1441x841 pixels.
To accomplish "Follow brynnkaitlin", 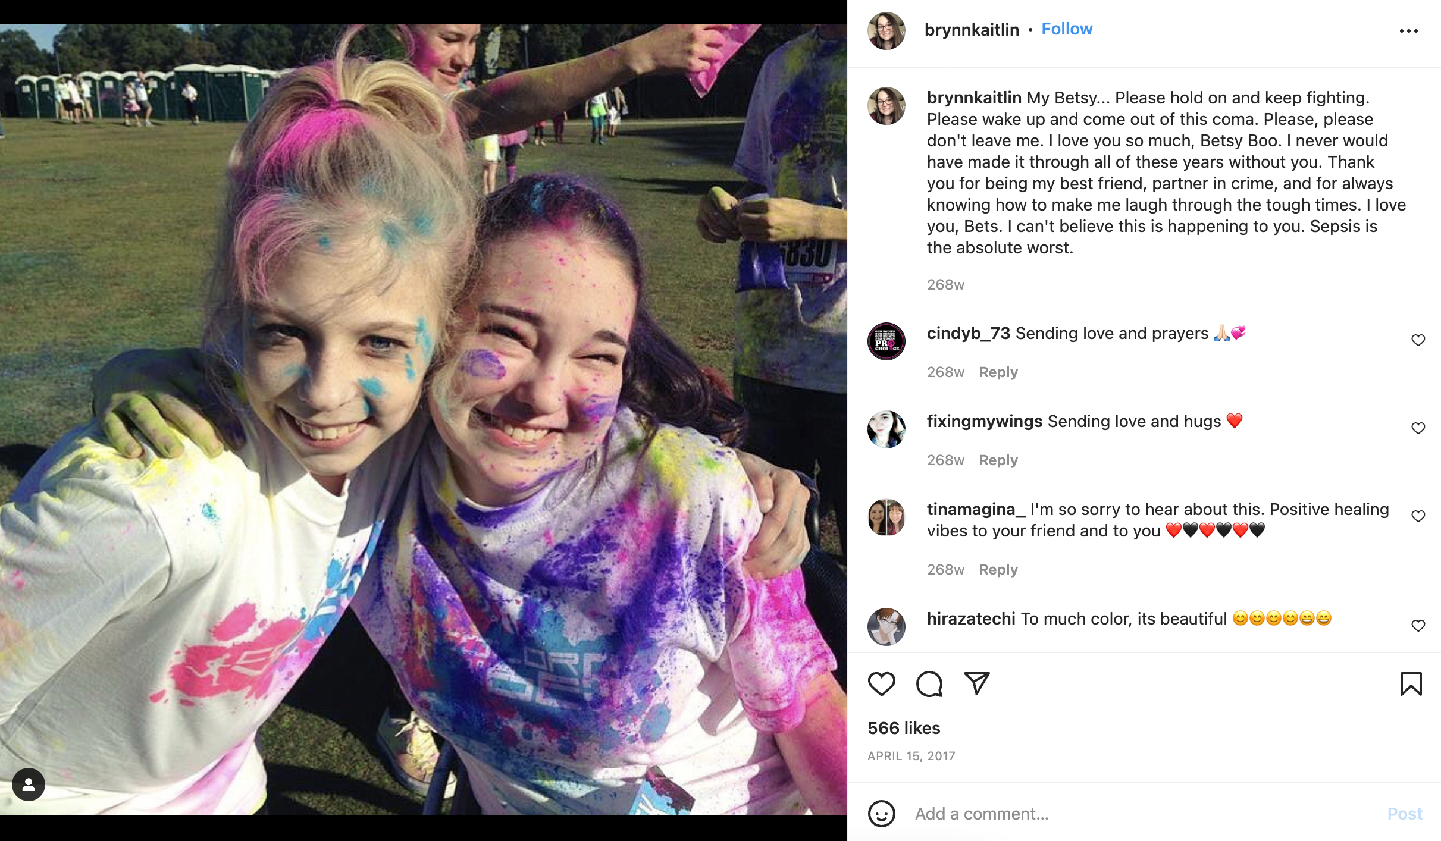I will tap(1067, 29).
